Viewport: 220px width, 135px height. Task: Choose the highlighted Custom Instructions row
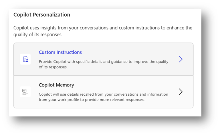tap(103, 59)
